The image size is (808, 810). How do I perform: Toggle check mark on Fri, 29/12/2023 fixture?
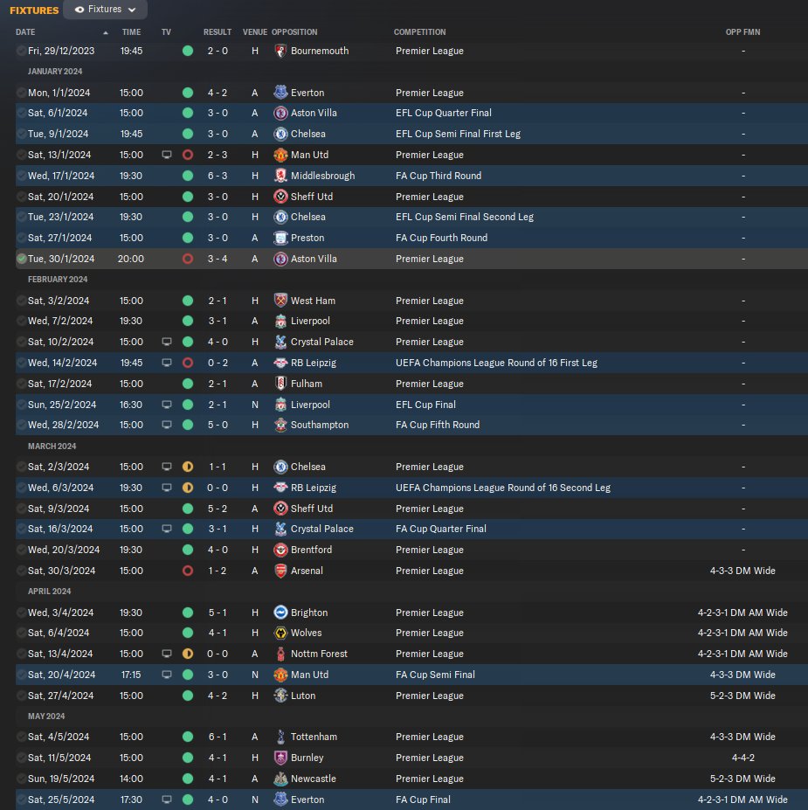pos(21,52)
